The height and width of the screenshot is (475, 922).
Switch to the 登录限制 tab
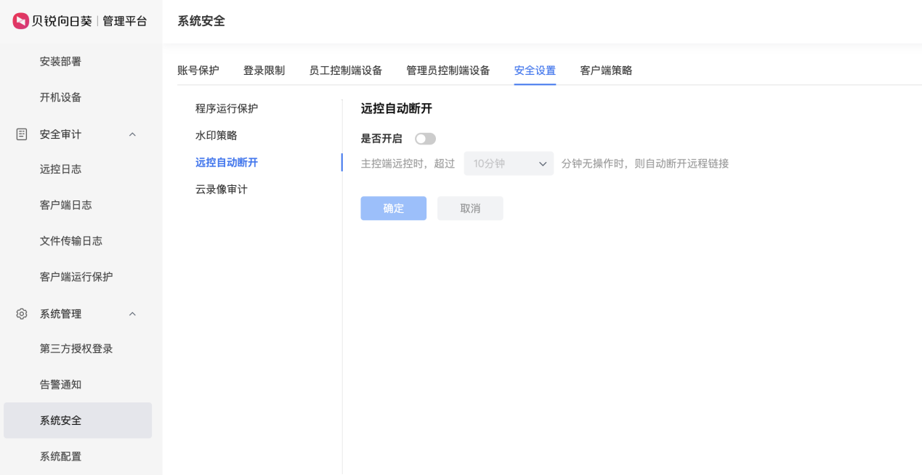click(264, 70)
